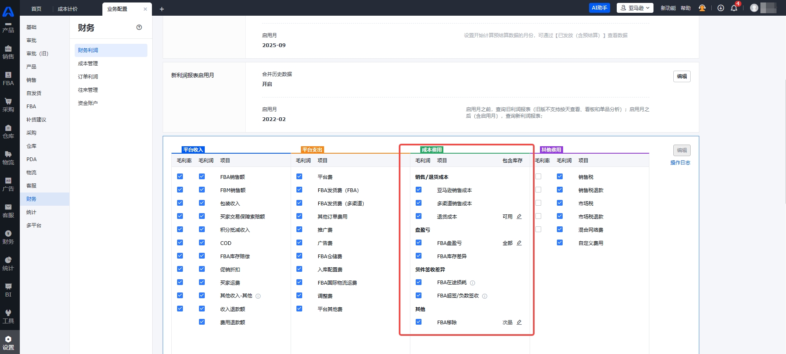Click the pencil edit icon beside 退货成本
Viewport: 786px width, 354px height.
tap(519, 216)
